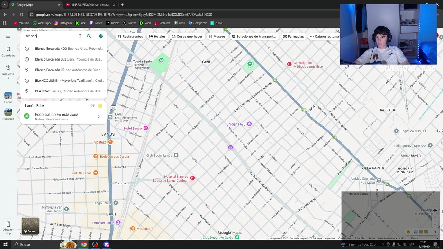Click the McDonald's map pin

(133, 228)
